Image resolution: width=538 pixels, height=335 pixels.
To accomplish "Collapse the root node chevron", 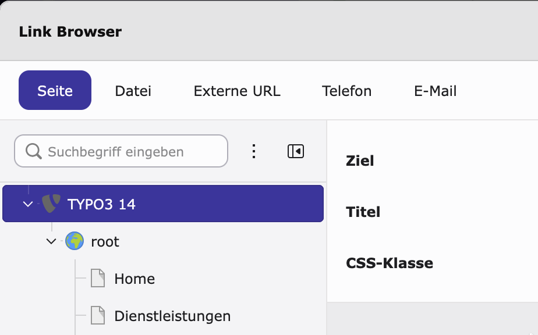I will click(51, 241).
